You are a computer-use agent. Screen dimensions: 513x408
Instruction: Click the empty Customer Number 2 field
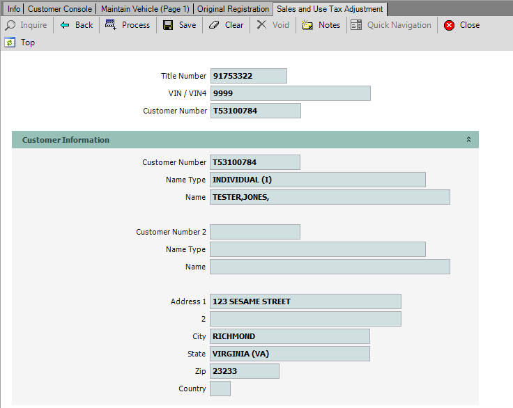255,232
